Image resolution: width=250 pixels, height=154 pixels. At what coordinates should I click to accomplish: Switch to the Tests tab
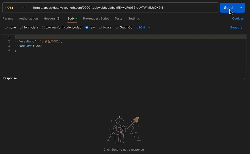point(118,18)
